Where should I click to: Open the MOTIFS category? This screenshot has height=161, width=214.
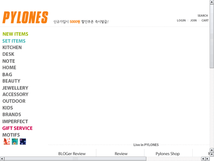11,135
